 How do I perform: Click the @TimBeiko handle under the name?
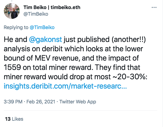36,14
